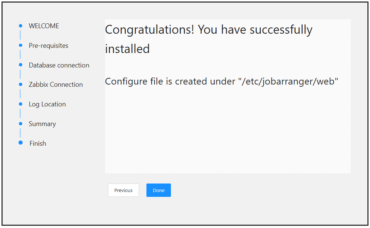Select the Database connection step dot
This screenshot has height=228, width=370.
click(20, 65)
